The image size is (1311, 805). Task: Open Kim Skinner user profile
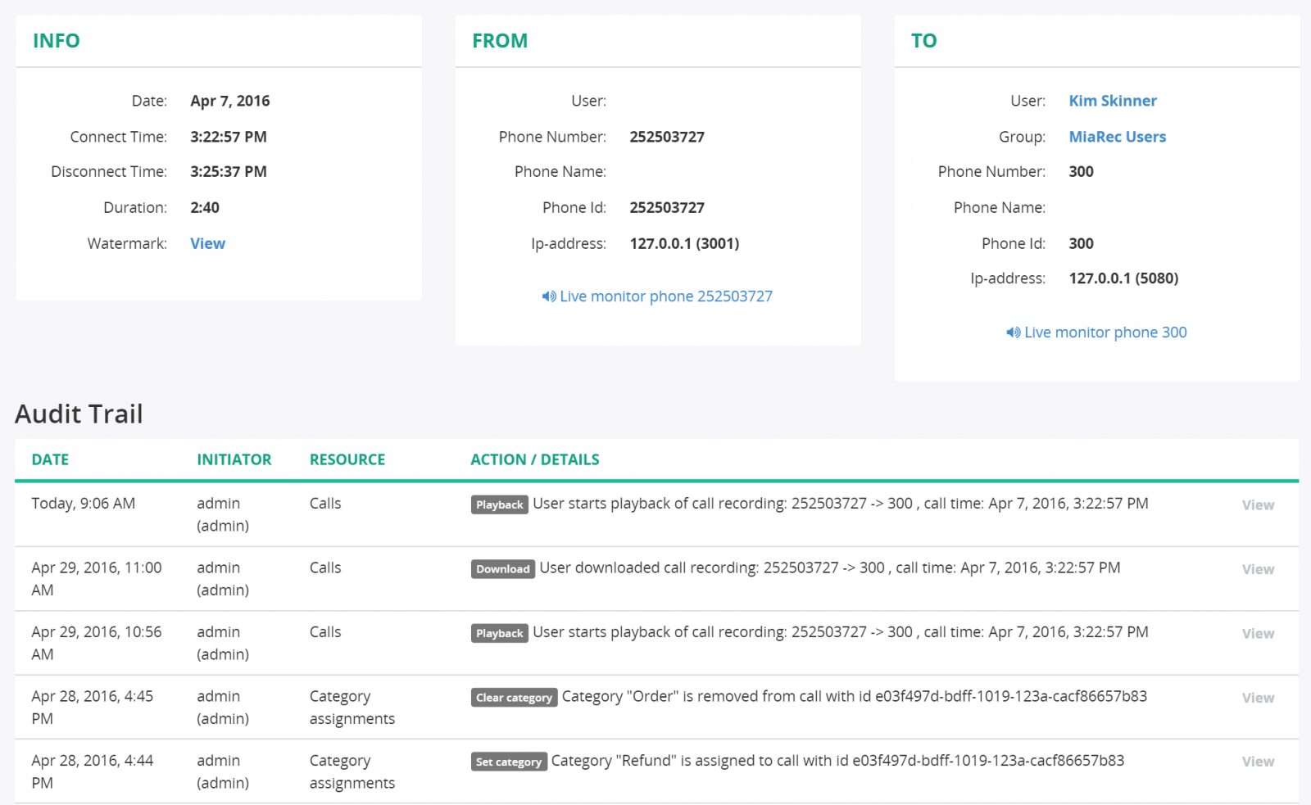tap(1112, 101)
